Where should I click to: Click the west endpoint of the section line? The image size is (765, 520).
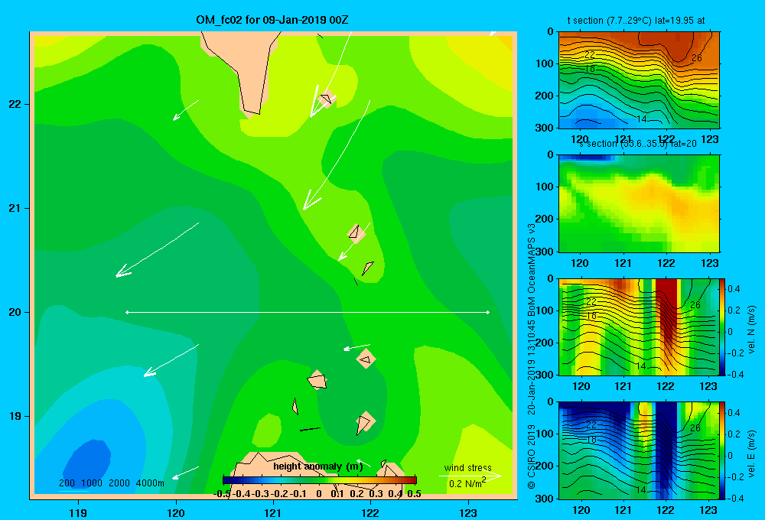coord(127,312)
